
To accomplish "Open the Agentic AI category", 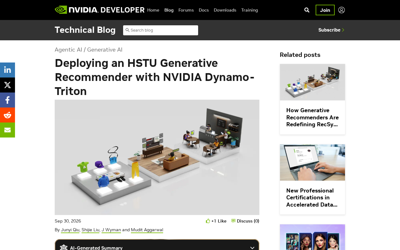I will [x=68, y=50].
